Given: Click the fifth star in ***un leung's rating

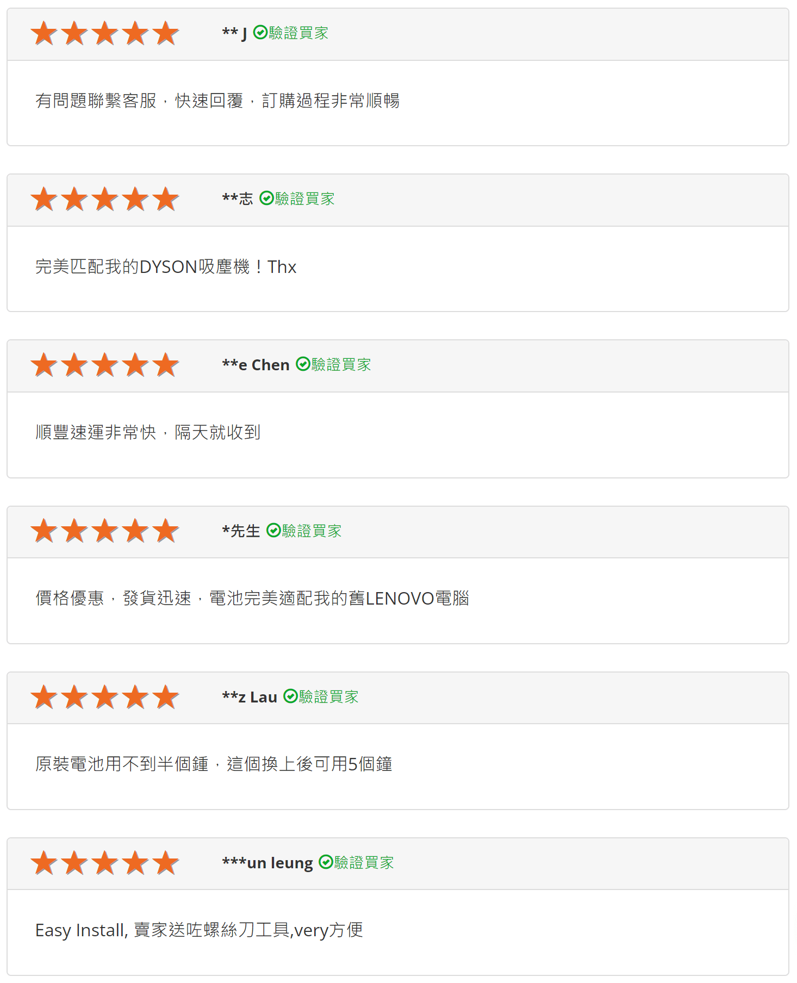Looking at the screenshot, I should 166,862.
